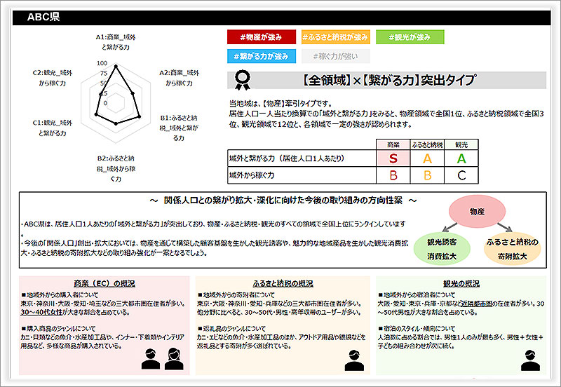The image size is (561, 387).
Task: Select the orange #ふるさと納税が強み tag
Action: click(334, 36)
